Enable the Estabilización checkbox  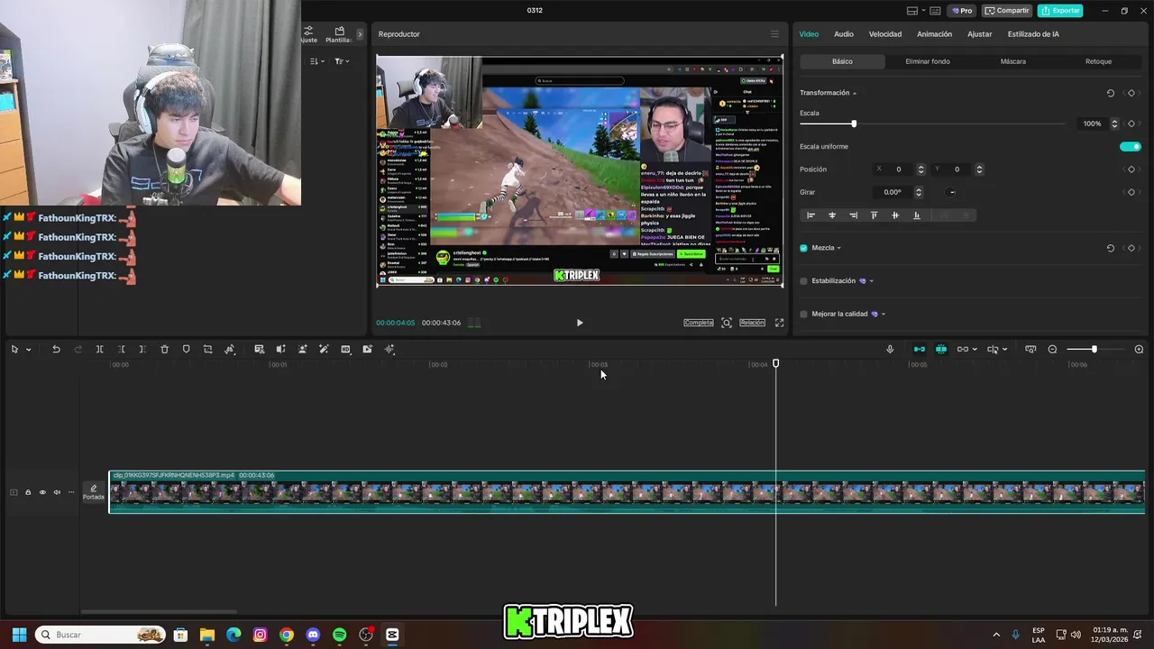click(803, 280)
